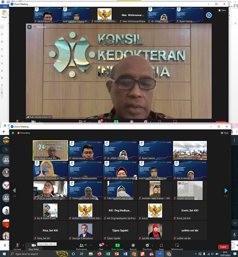Select Ria Kodariah video tile
Screen dimensions: 238x257
(190, 170)
